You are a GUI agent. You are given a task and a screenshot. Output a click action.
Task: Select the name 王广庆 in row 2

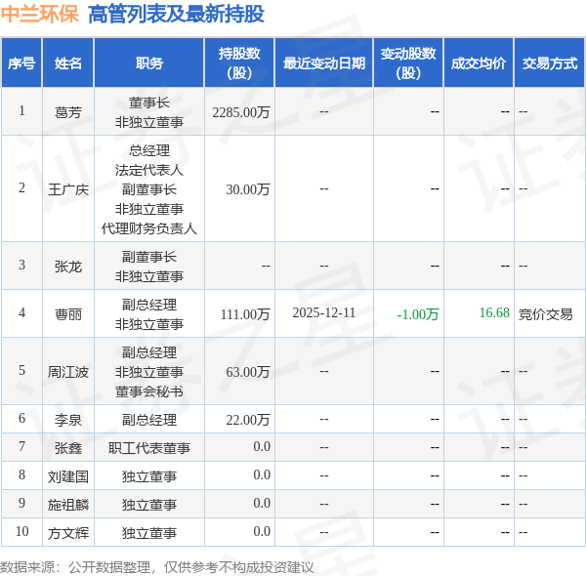point(68,189)
